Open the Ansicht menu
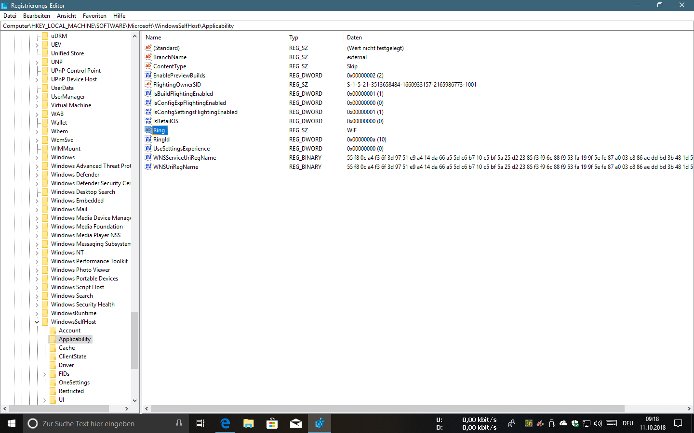The width and height of the screenshot is (694, 433). [x=67, y=15]
